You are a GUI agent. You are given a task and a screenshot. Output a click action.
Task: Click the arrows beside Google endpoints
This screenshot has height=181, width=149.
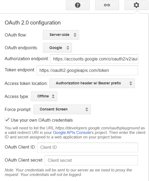coord(68,48)
